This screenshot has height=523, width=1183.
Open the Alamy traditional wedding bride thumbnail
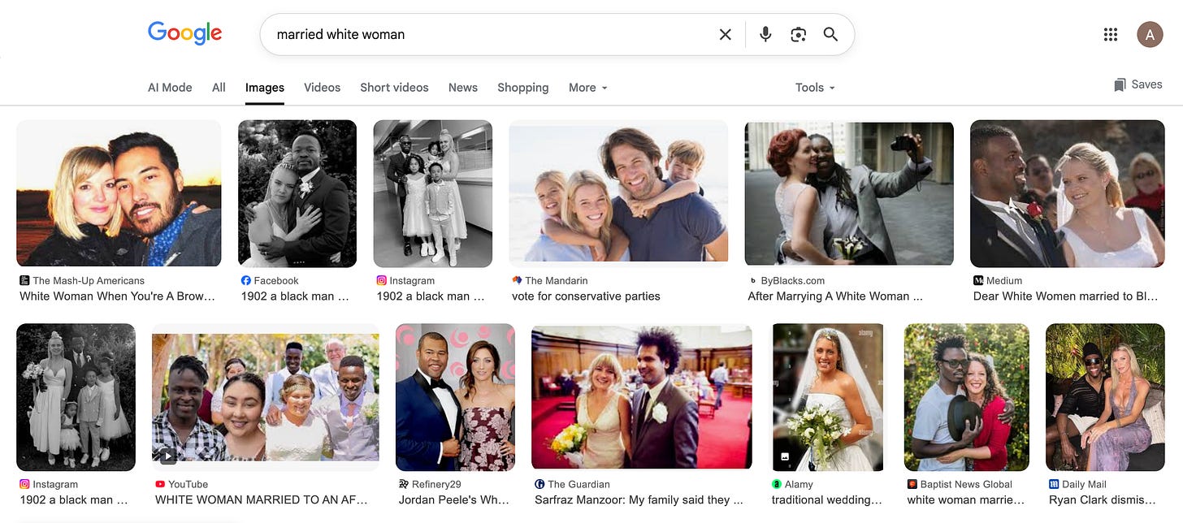(828, 397)
